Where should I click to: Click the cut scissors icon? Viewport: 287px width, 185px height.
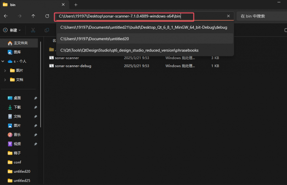pyautogui.click(x=33, y=30)
